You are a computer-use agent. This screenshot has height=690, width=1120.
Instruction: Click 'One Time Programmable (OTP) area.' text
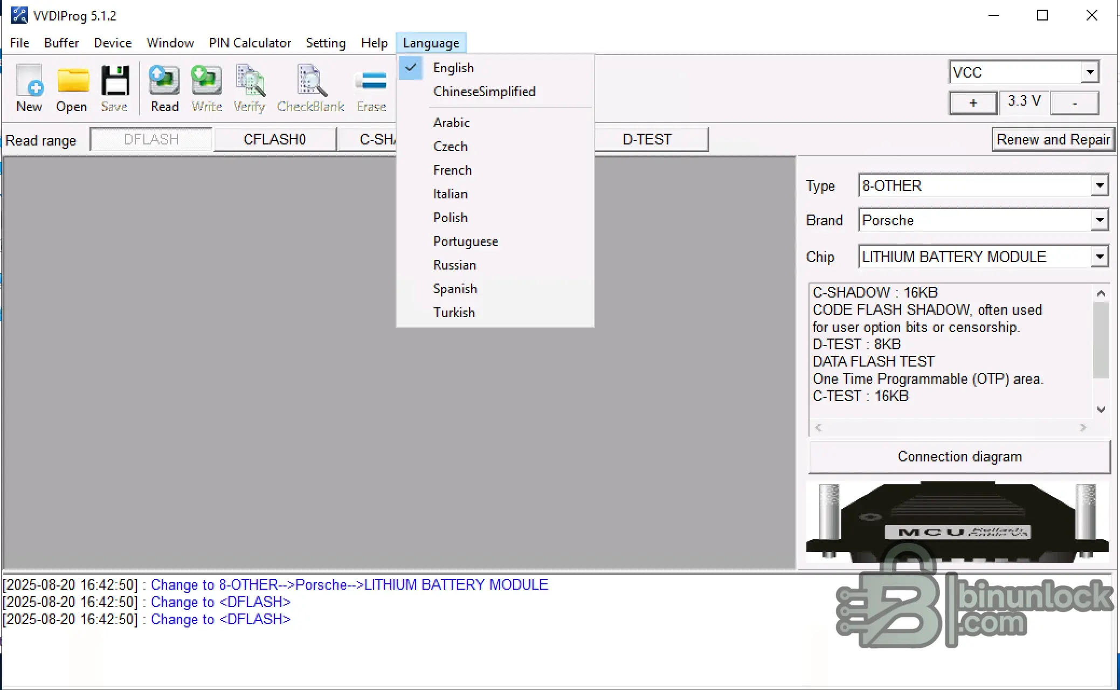(x=928, y=379)
